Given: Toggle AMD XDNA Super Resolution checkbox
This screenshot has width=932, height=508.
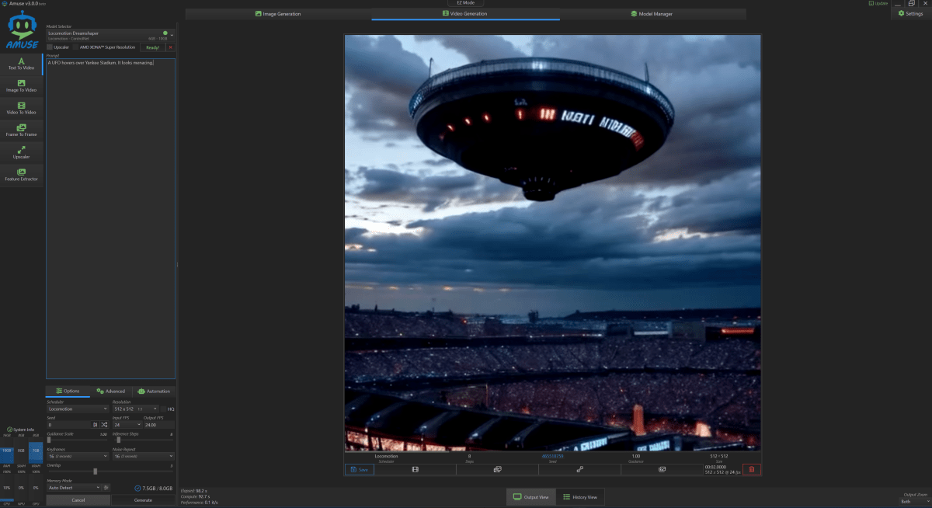Looking at the screenshot, I should tap(75, 47).
